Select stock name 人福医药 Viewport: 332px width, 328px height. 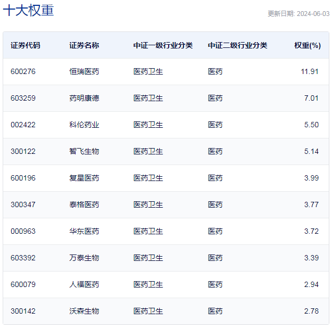(x=84, y=284)
